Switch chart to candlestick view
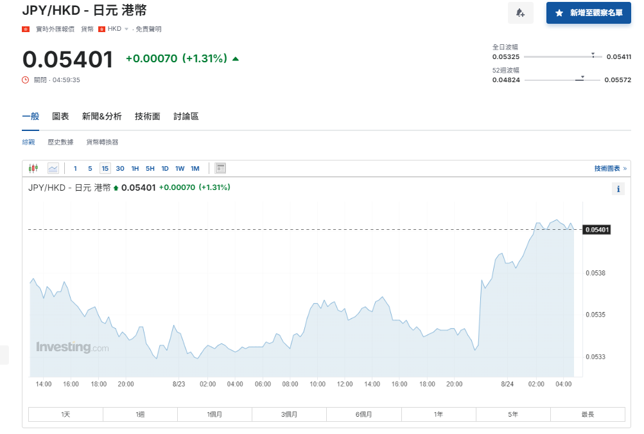The width and height of the screenshot is (644, 434). tap(33, 168)
